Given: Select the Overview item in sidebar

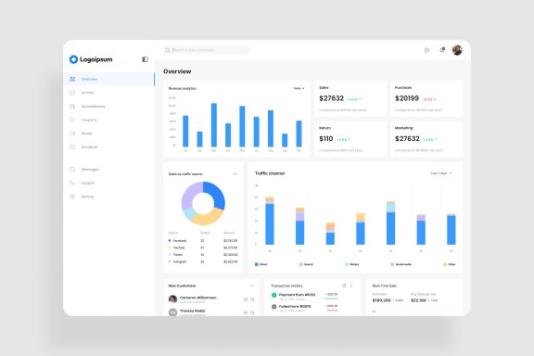Looking at the screenshot, I should tap(109, 79).
